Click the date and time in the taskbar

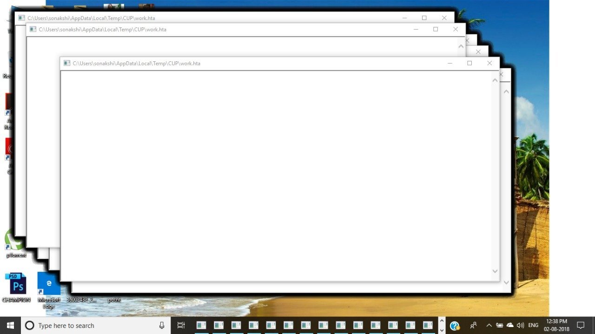click(x=557, y=325)
